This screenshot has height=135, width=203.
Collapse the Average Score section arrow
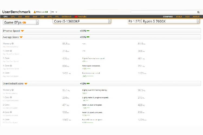pyautogui.click(x=21, y=37)
